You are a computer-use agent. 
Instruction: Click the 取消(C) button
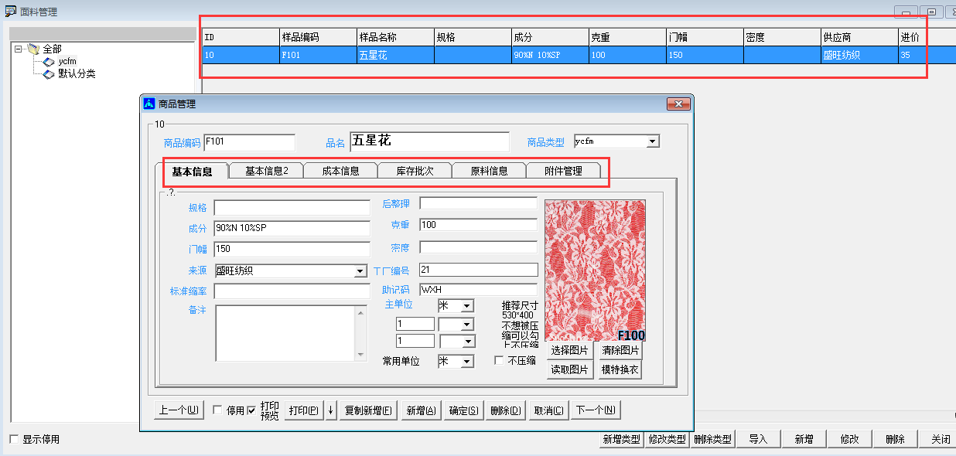(x=548, y=410)
